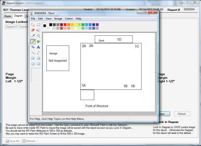
Task: Click the '1A' label in the canvas
Action: pos(84,86)
